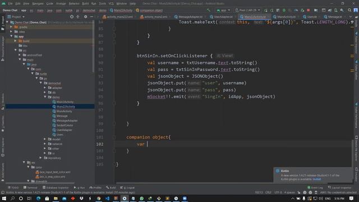Click the Search Everywhere magnifier icon
Screen dimensions: 359x202
tap(349, 10)
